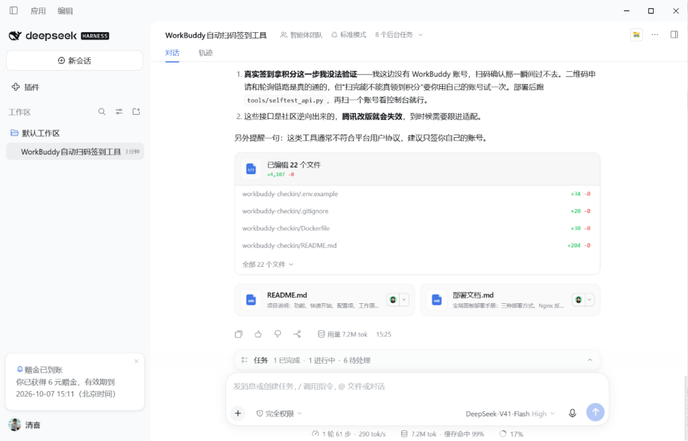The height and width of the screenshot is (441, 688).
Task: Click the tools/selftest_api.py inline code
Action: [x=285, y=100]
